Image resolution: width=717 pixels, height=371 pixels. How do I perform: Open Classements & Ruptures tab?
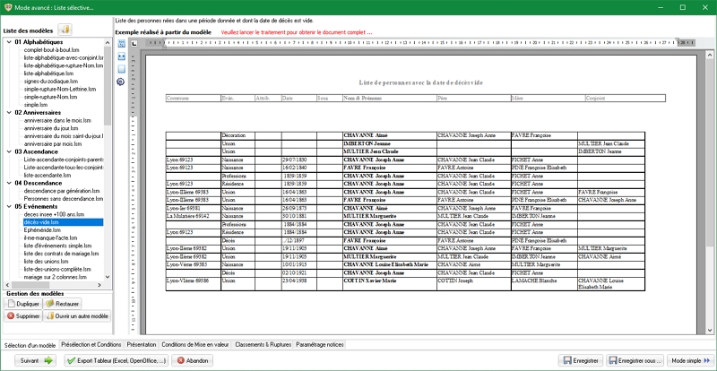pyautogui.click(x=263, y=344)
